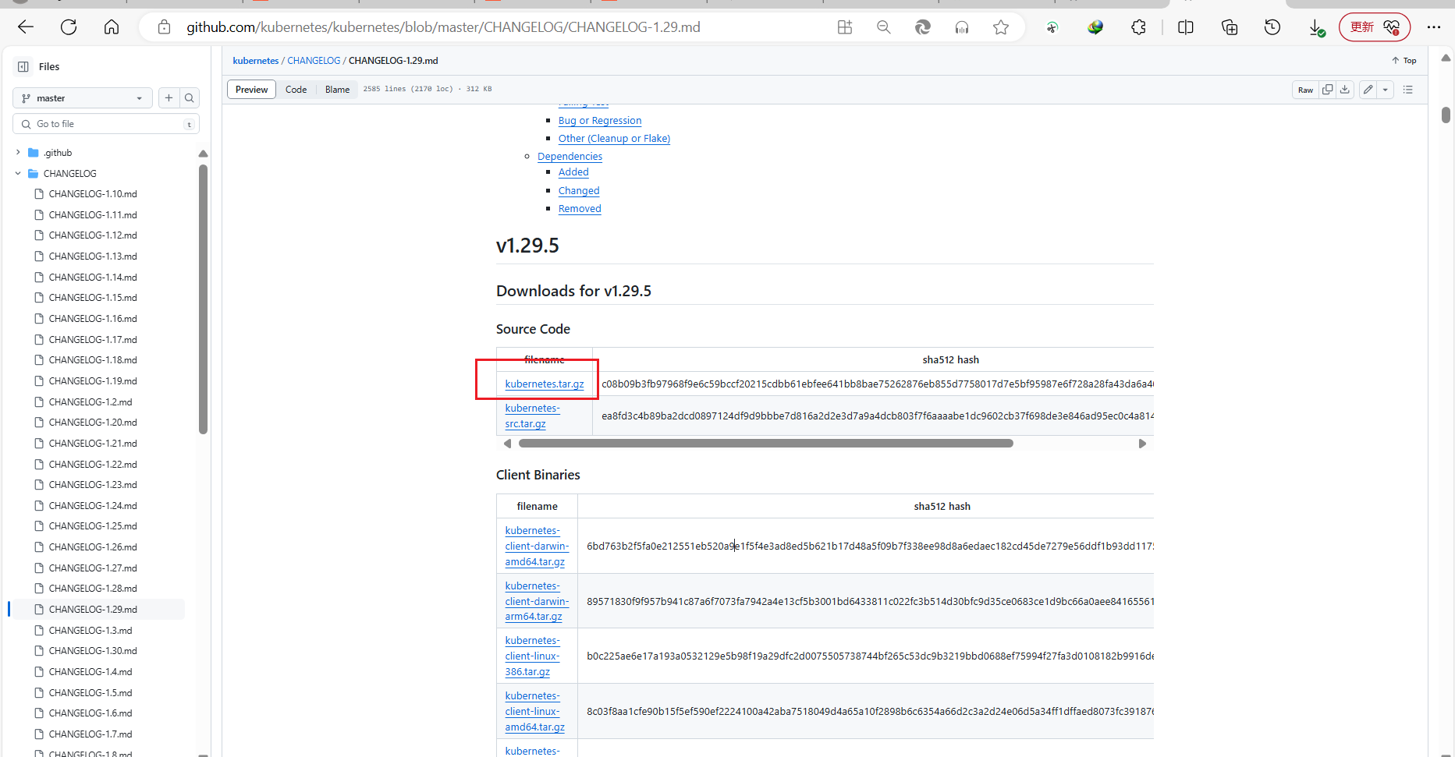
Task: Download the raw file icon
Action: pyautogui.click(x=1345, y=90)
